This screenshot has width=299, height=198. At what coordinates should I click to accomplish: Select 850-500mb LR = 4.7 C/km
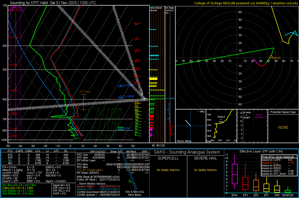click(18, 191)
